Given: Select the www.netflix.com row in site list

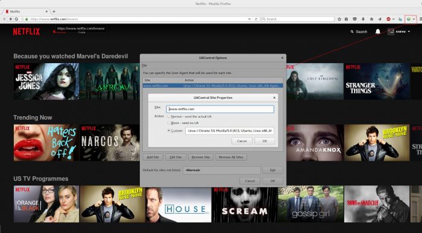Looking at the screenshot, I should (213, 85).
